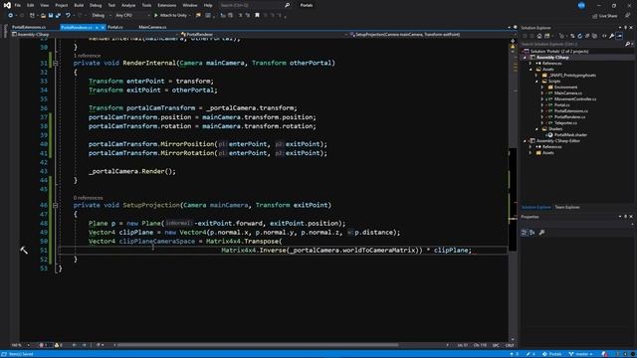Image resolution: width=637 pixels, height=358 pixels.
Task: Select Portal.cs in Solution Explorer
Action: click(x=561, y=105)
